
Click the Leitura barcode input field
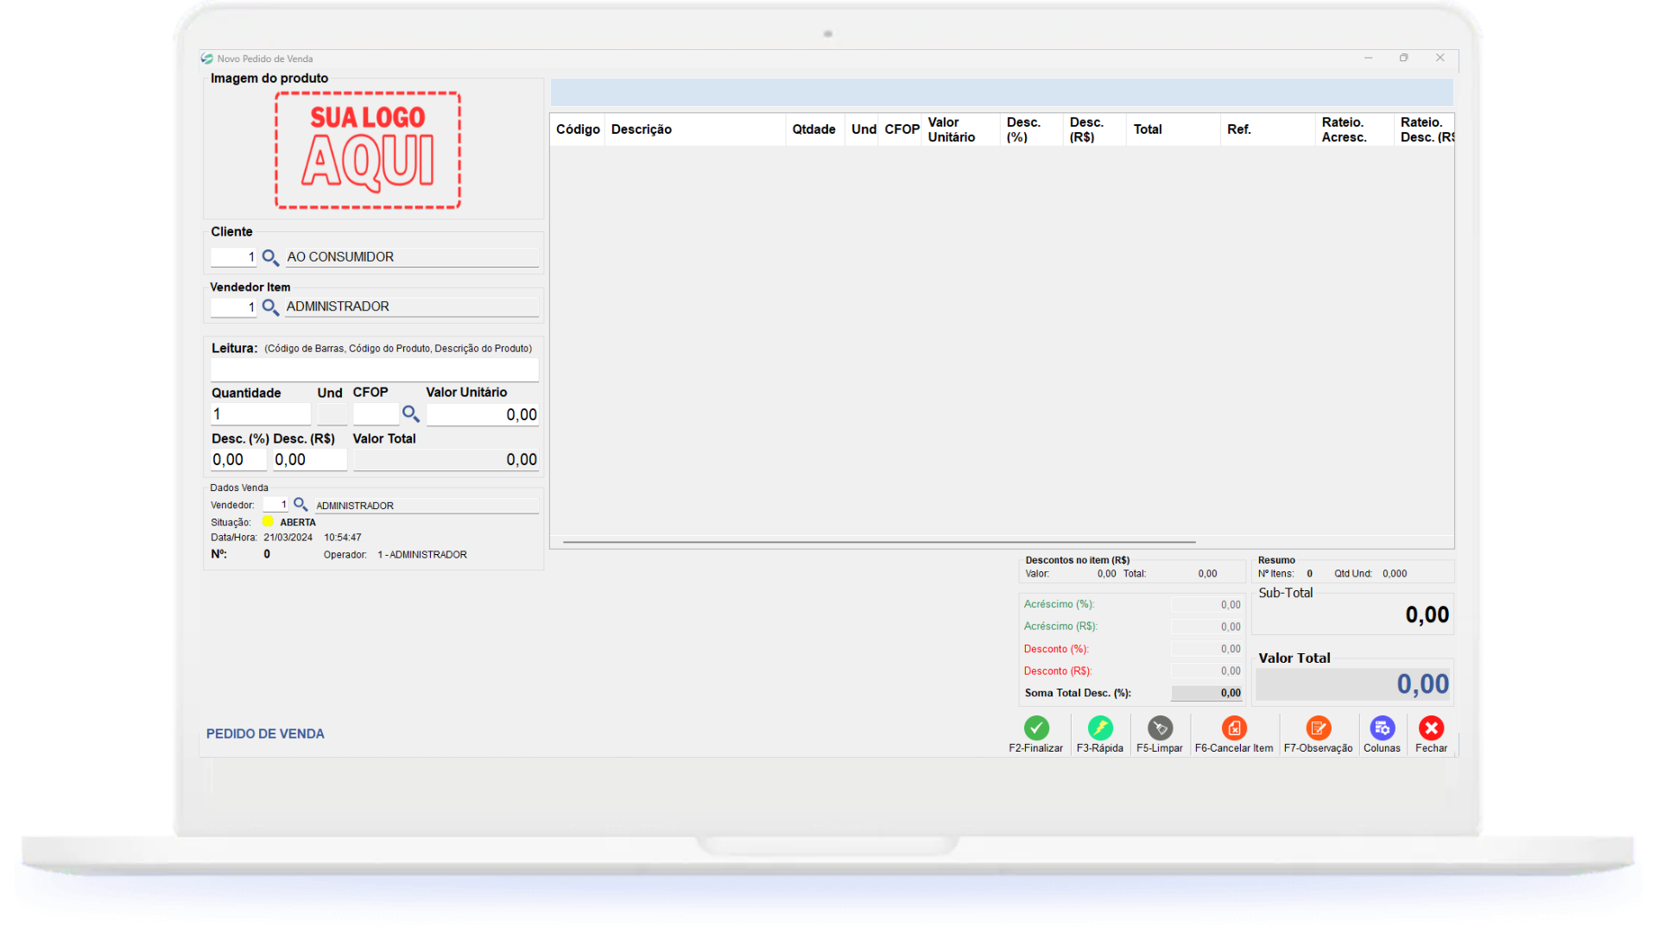(374, 370)
